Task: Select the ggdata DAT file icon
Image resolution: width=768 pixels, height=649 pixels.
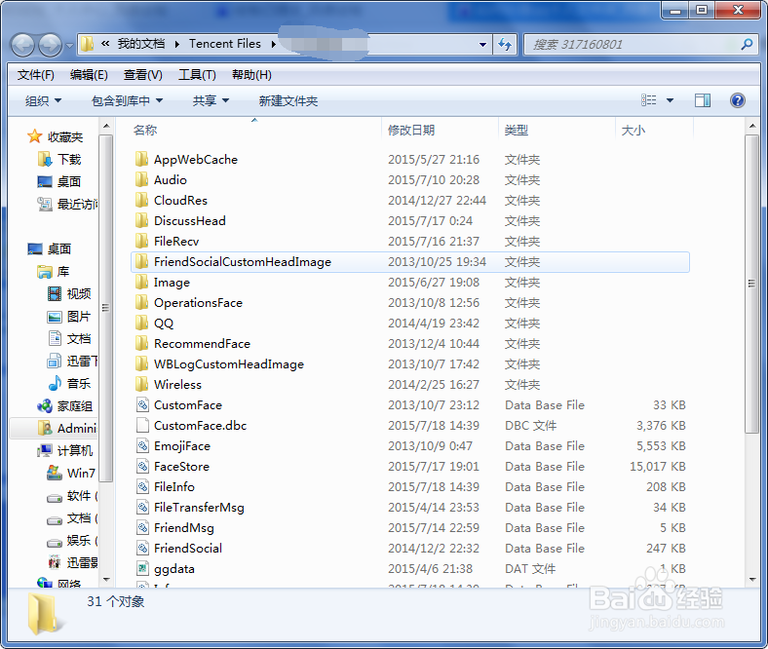Action: click(x=142, y=569)
